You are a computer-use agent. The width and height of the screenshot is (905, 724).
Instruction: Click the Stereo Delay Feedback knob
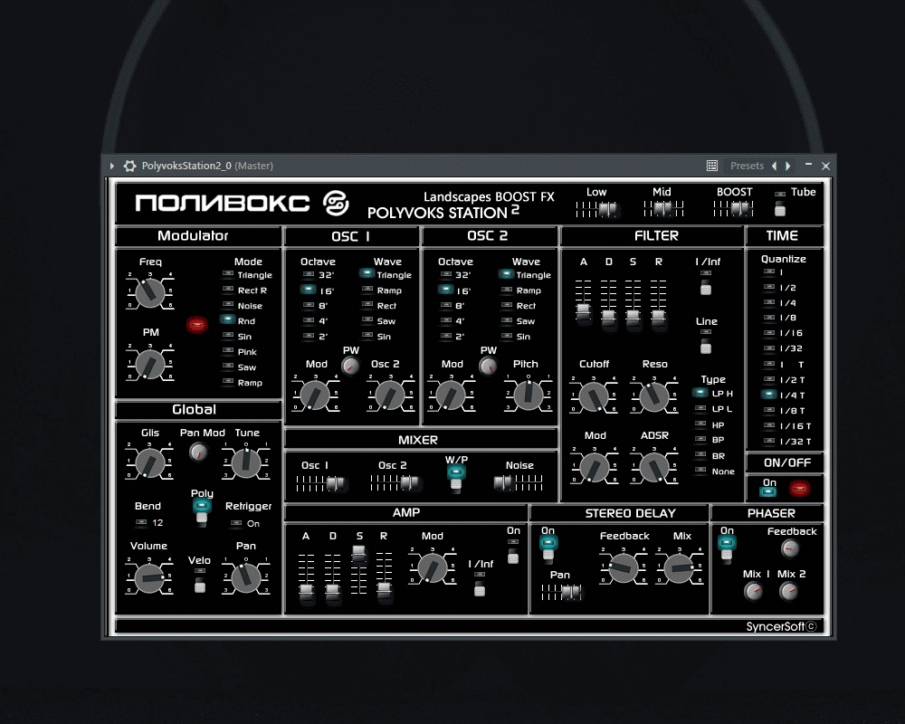click(624, 567)
